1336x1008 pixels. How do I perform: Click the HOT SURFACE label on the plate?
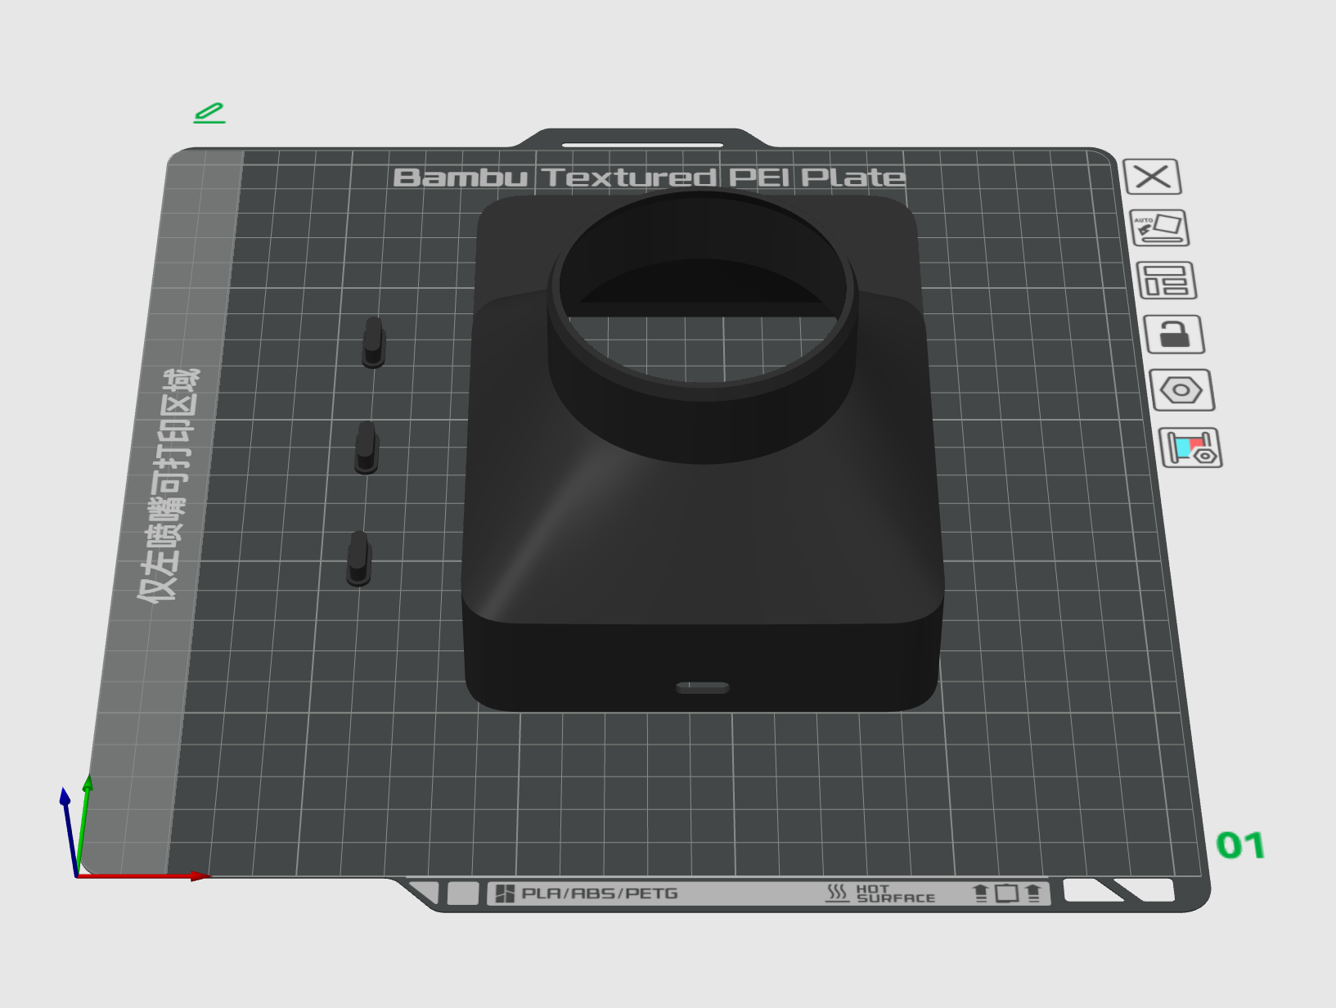click(895, 893)
